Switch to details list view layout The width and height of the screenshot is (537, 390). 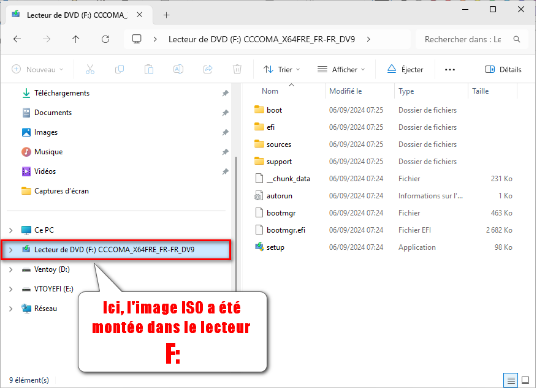[510, 380]
